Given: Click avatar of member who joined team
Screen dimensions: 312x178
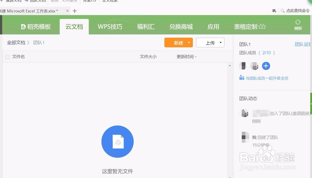Looking at the screenshot, I should (244, 113).
